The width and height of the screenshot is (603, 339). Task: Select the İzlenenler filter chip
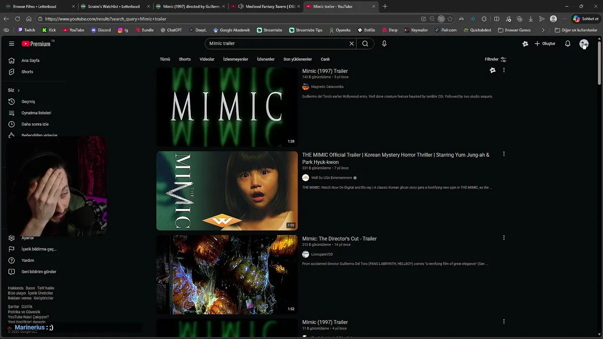tap(266, 59)
